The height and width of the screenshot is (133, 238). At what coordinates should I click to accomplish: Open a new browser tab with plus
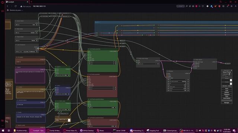(31, 2)
